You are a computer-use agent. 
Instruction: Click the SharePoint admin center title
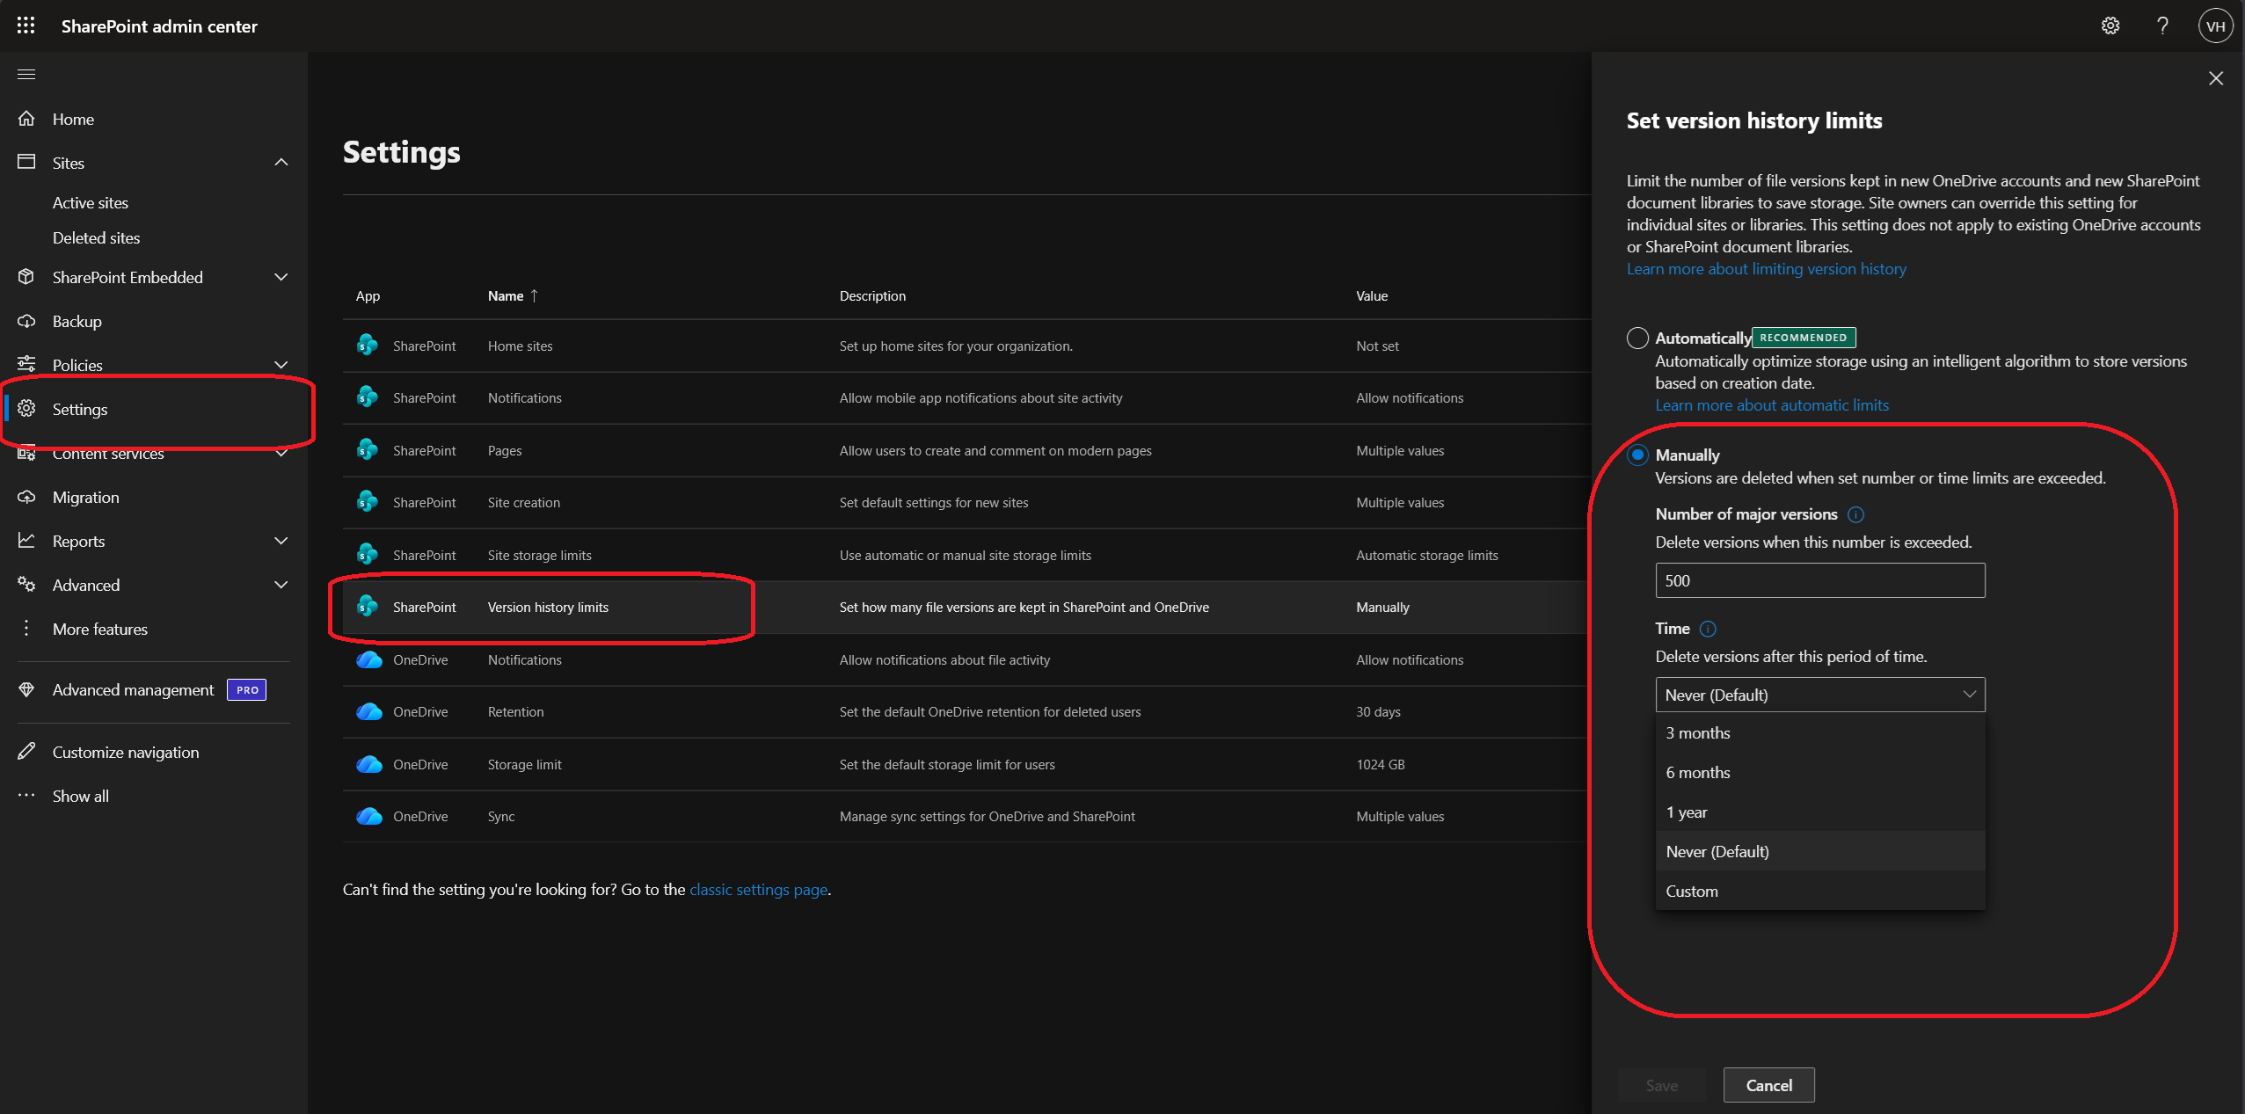[x=159, y=26]
